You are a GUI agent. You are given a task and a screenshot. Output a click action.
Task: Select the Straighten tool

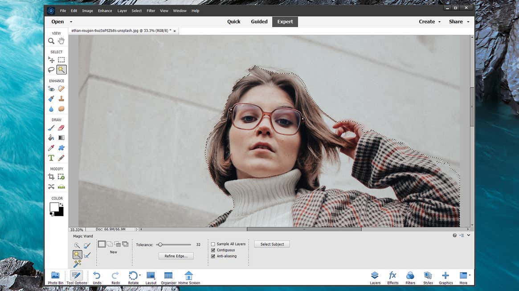point(61,187)
